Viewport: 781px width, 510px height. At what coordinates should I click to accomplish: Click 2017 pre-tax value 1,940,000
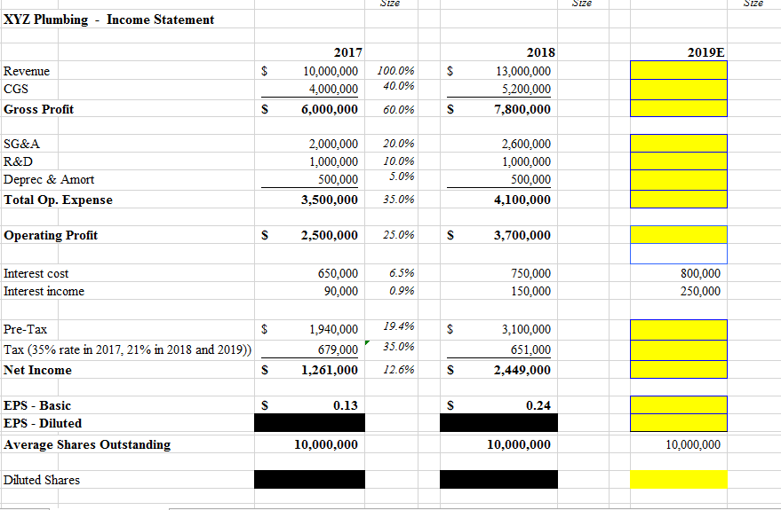click(334, 329)
